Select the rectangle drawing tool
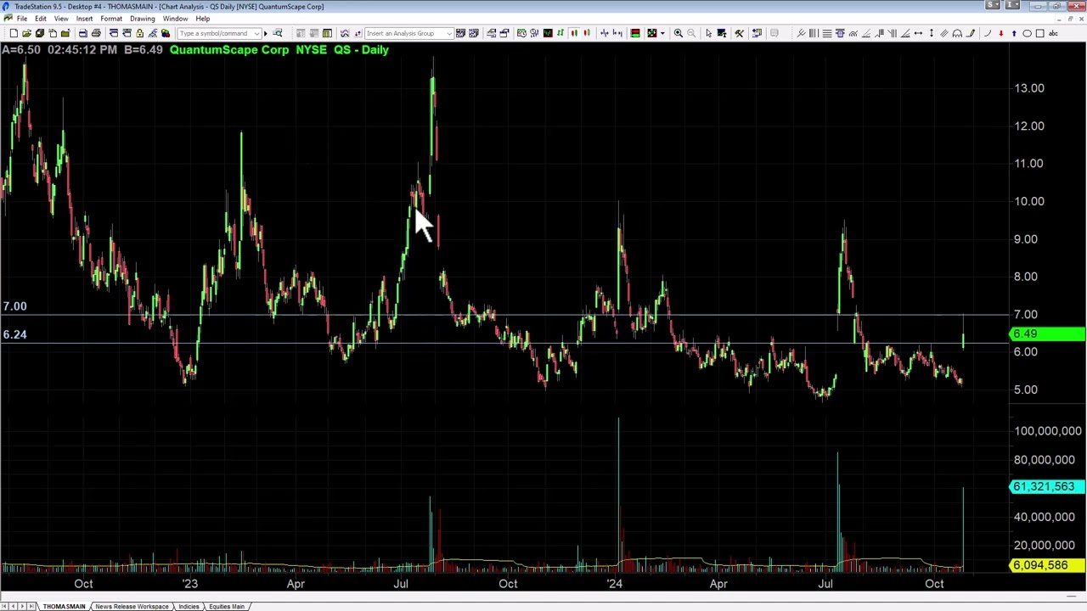The image size is (1087, 611). [1039, 33]
